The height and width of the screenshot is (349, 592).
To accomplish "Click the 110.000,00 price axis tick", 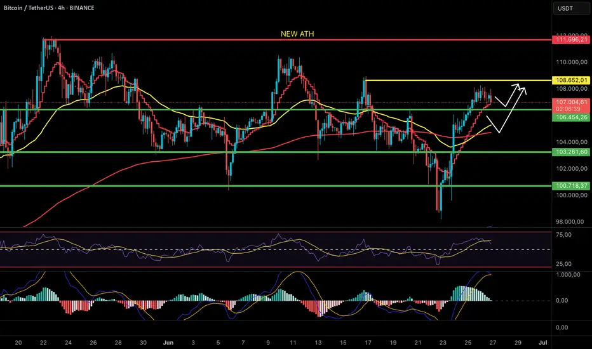I will click(571, 62).
